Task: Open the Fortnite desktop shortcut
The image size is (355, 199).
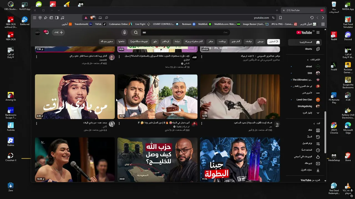Action: point(11,127)
